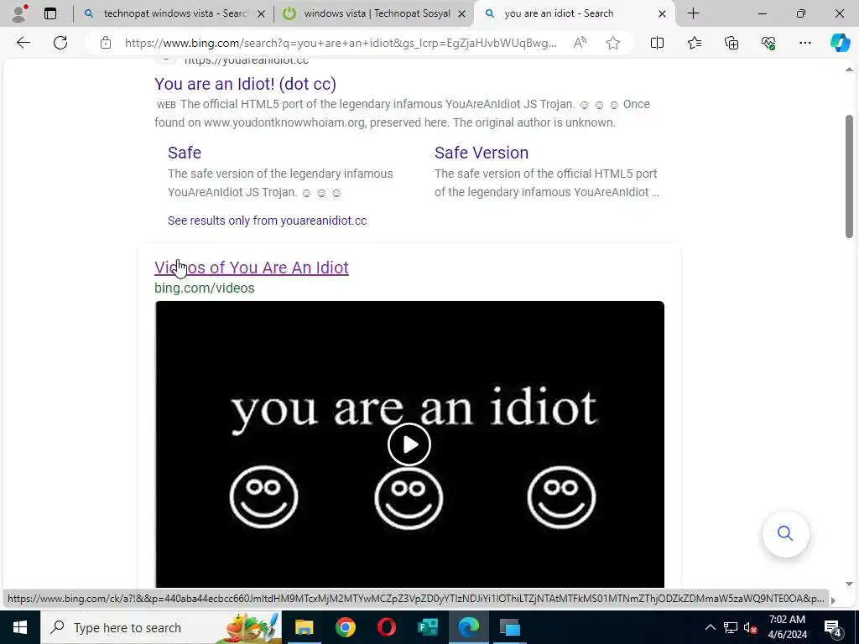This screenshot has width=859, height=644.
Task: Go back using the back arrow
Action: click(23, 43)
